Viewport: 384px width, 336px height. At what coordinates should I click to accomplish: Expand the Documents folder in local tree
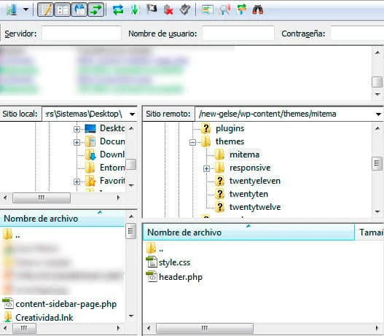(77, 142)
